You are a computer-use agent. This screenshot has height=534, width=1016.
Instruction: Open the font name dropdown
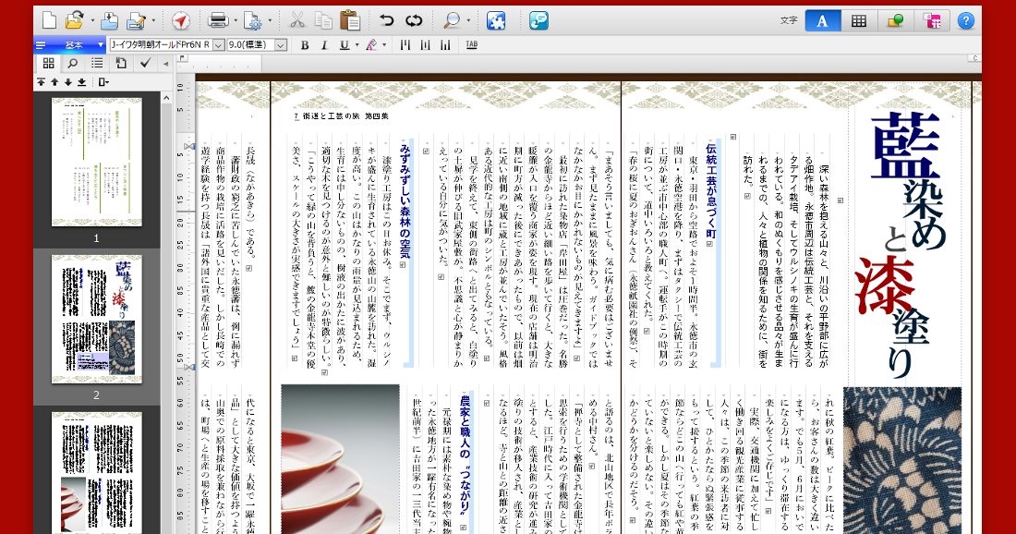(219, 44)
